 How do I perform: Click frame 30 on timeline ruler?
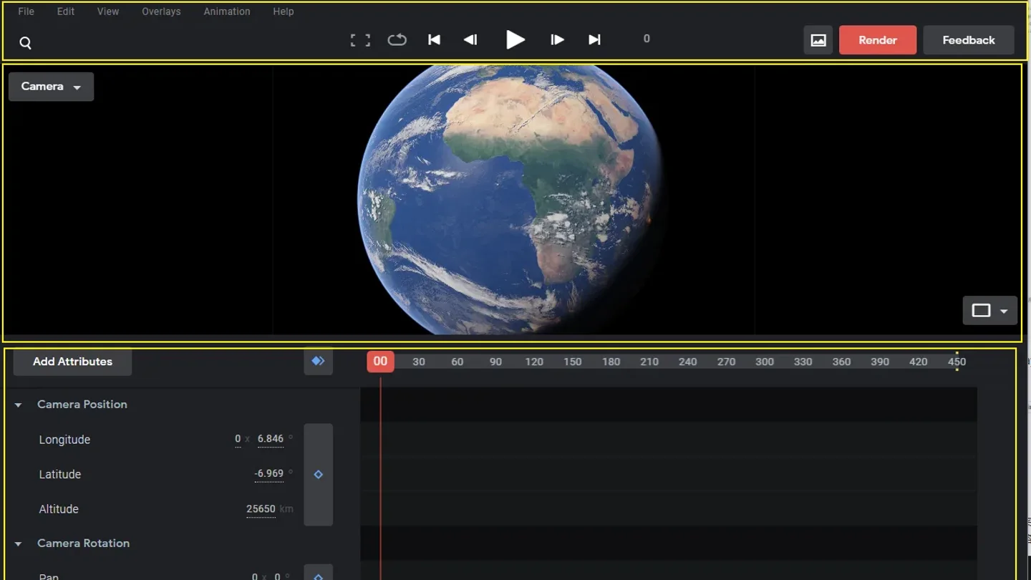point(419,362)
